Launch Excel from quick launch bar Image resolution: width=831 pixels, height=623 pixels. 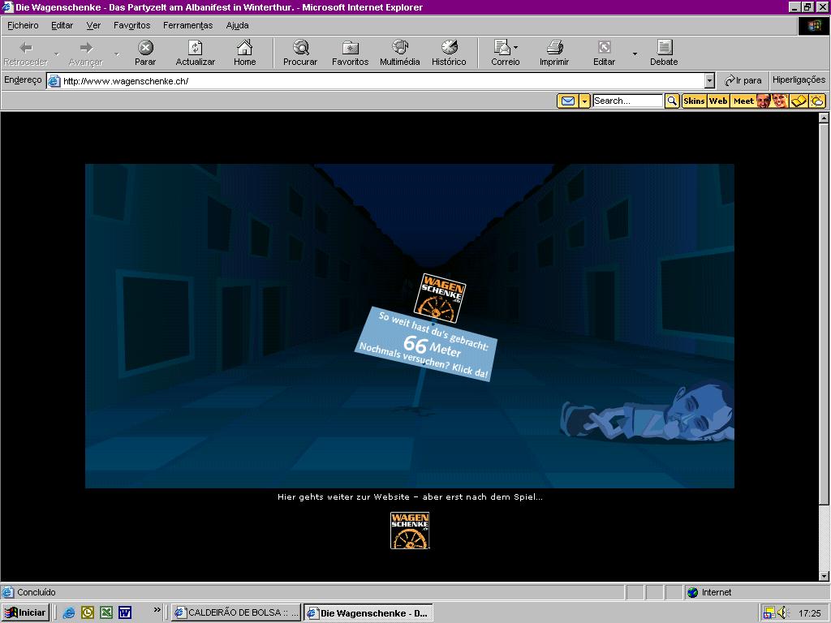(x=106, y=613)
